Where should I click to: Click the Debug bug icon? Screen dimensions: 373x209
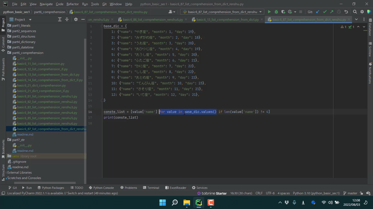[x=276, y=12]
